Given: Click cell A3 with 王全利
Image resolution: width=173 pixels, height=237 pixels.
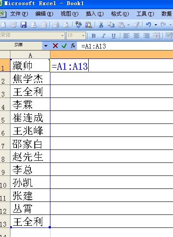Looking at the screenshot, I should click(x=30, y=91).
